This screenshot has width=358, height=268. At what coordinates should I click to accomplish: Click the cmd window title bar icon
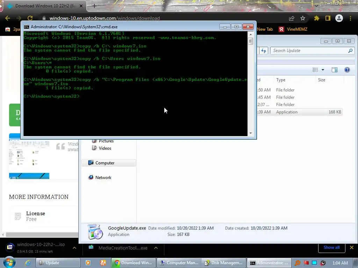click(x=27, y=27)
